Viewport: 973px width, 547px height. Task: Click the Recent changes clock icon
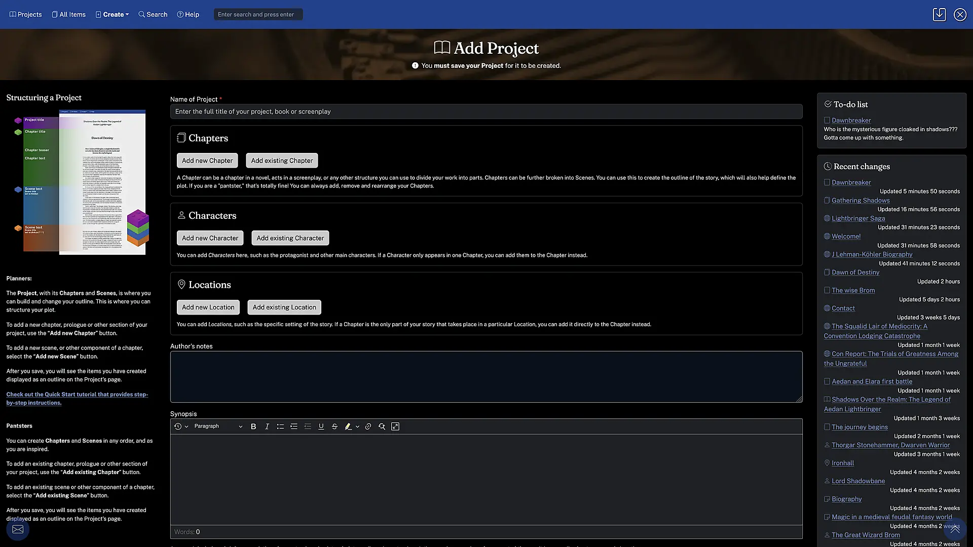pyautogui.click(x=828, y=166)
